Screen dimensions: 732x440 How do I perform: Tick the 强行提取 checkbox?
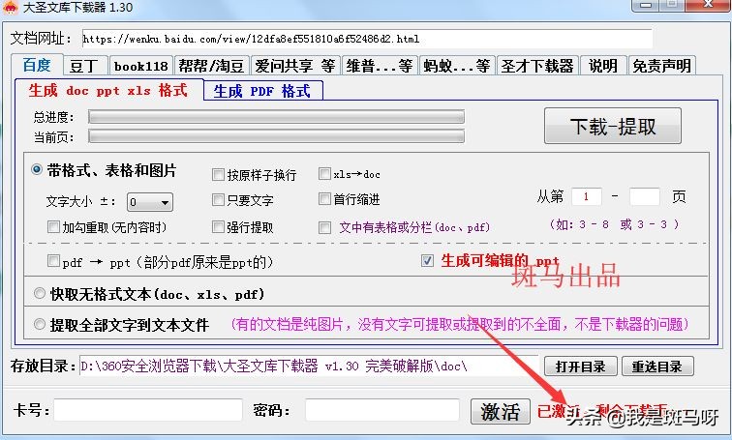click(x=218, y=227)
